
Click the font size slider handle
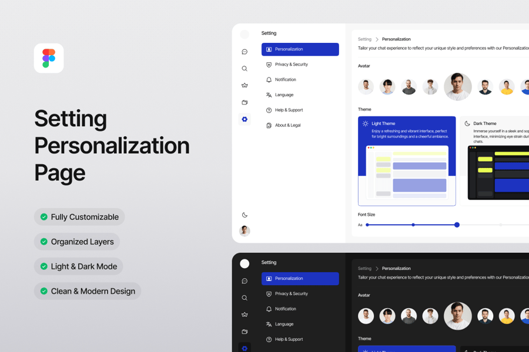pos(457,225)
